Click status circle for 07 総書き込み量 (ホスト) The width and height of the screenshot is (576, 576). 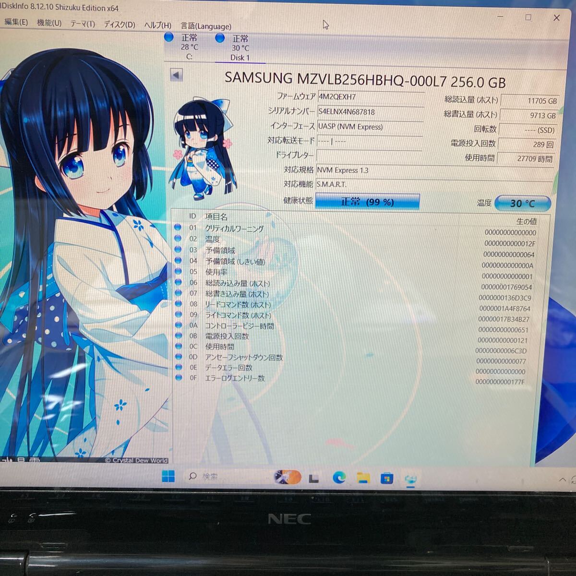click(179, 293)
